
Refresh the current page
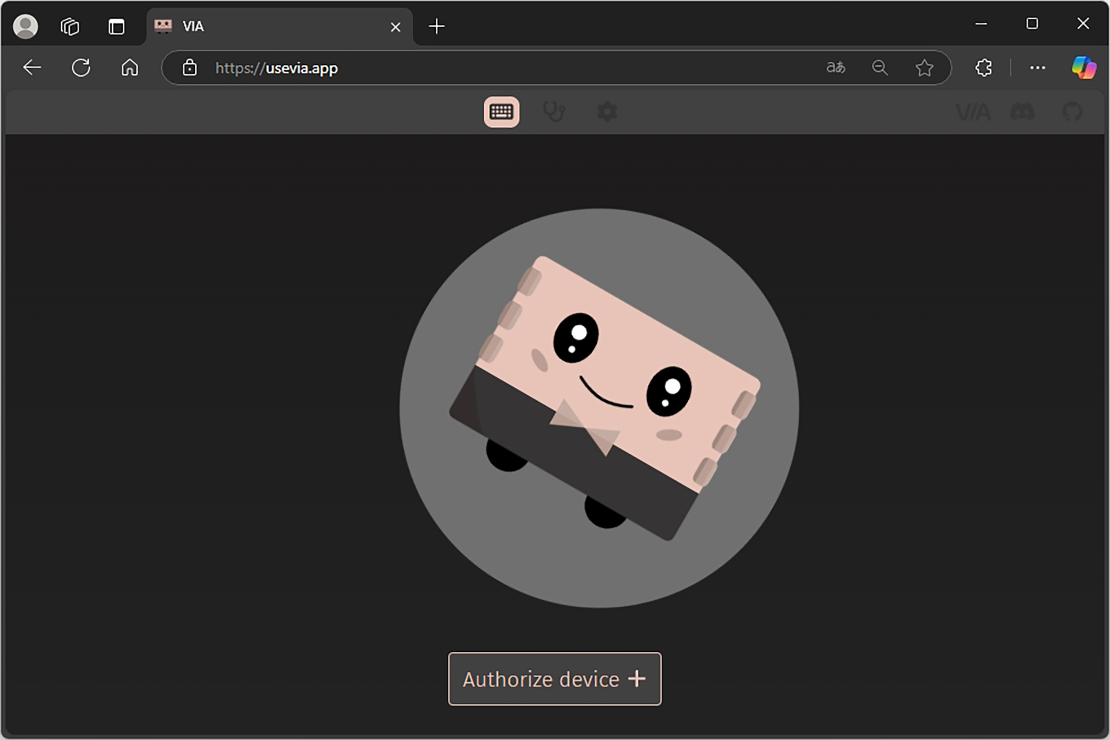coord(81,68)
